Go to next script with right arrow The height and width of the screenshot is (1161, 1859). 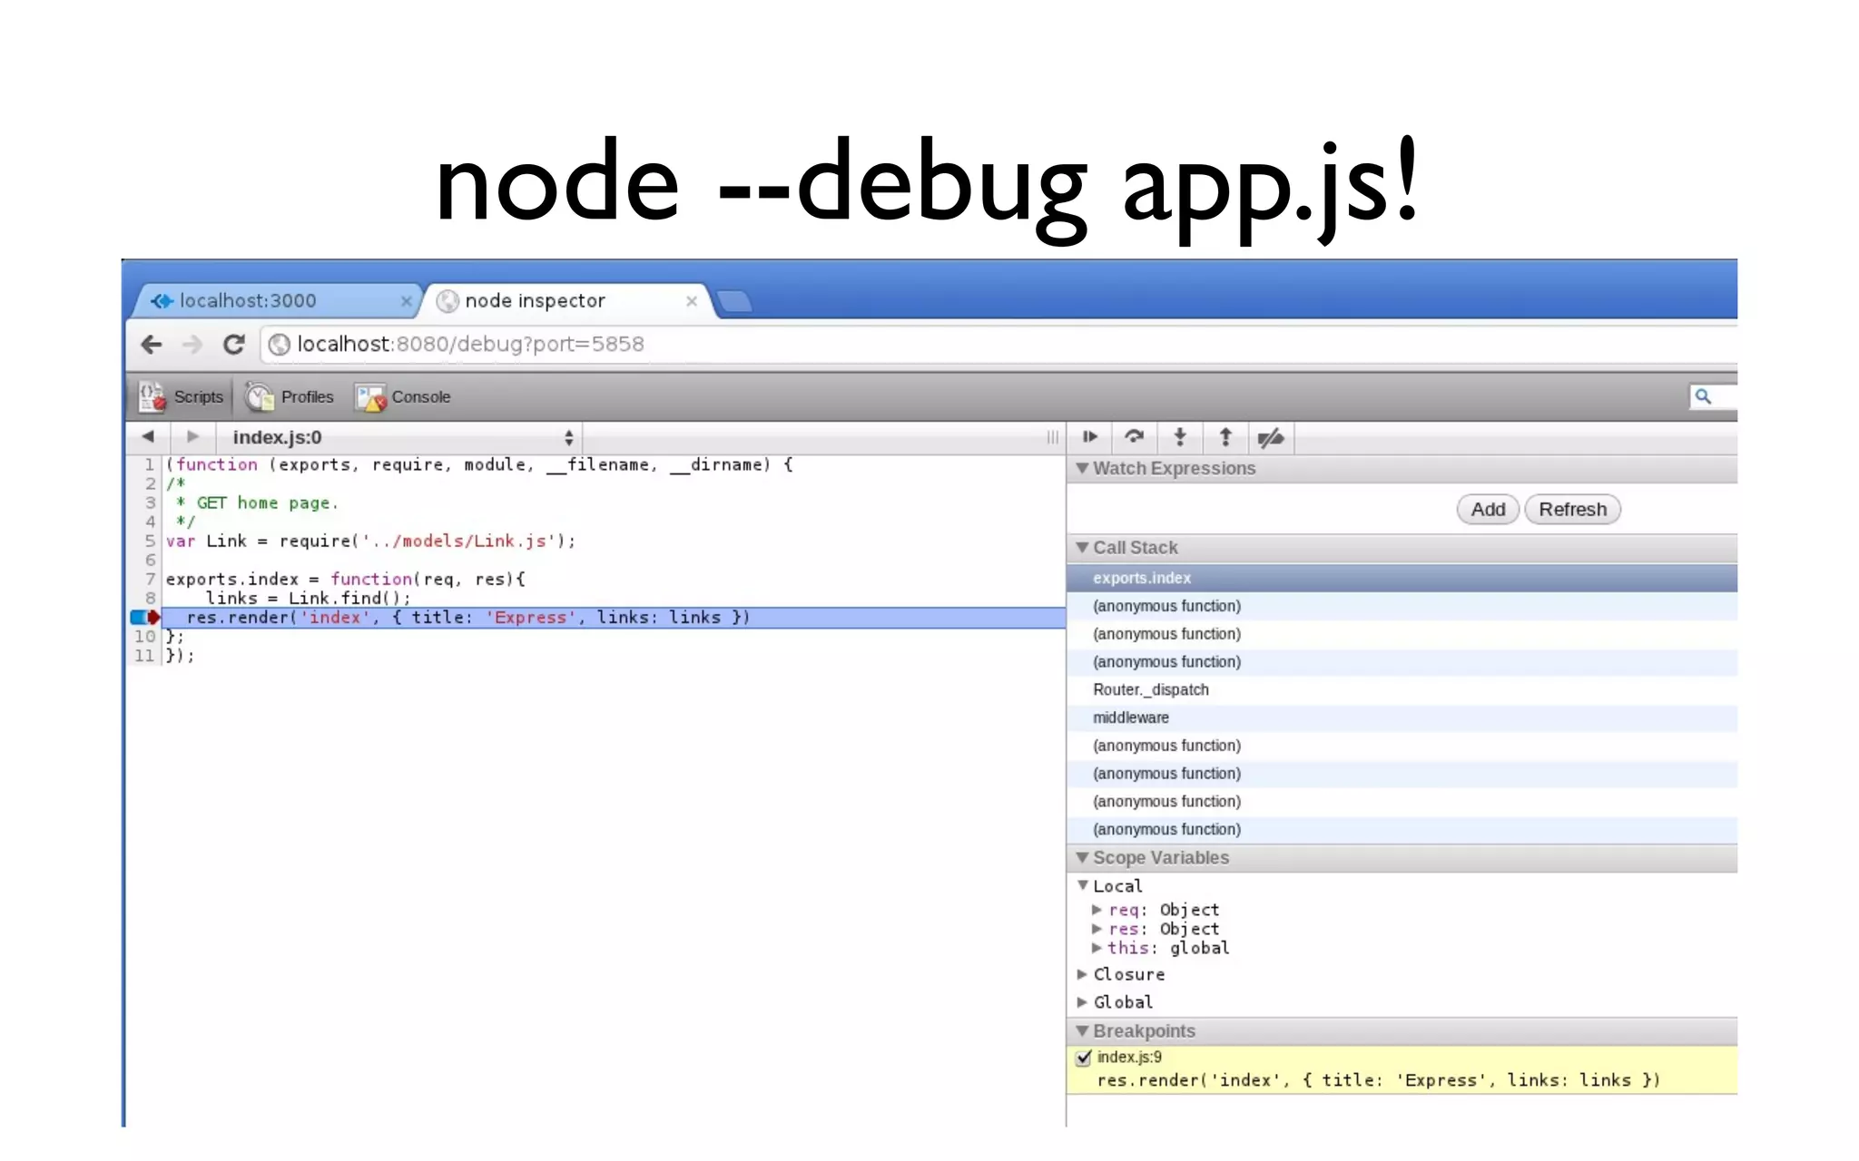pyautogui.click(x=192, y=437)
